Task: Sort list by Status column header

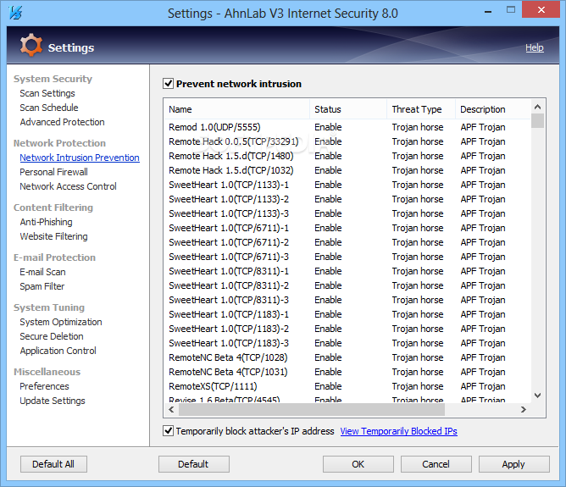Action: pos(348,109)
